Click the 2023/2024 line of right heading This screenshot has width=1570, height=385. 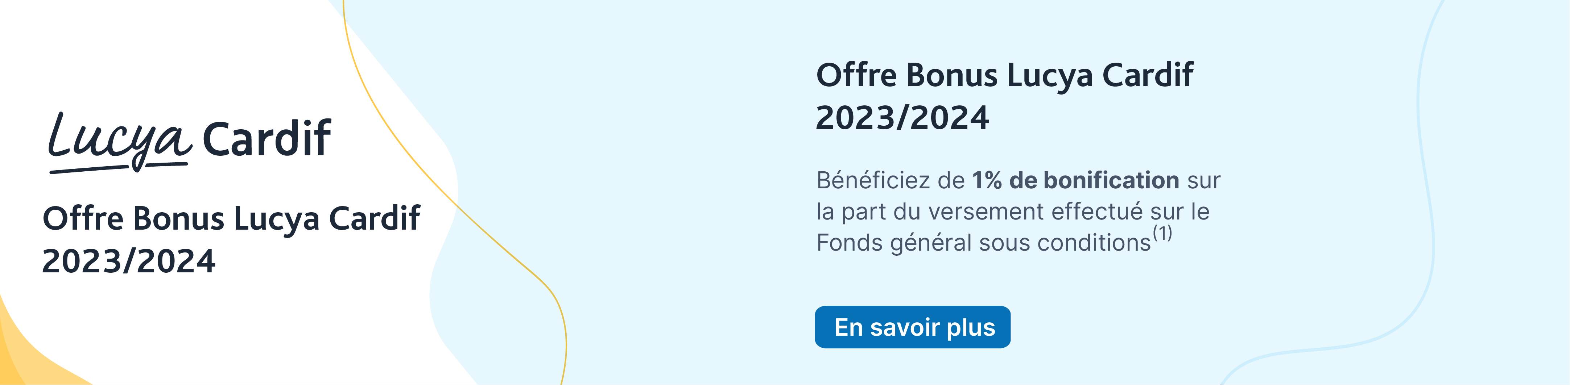[x=902, y=118]
